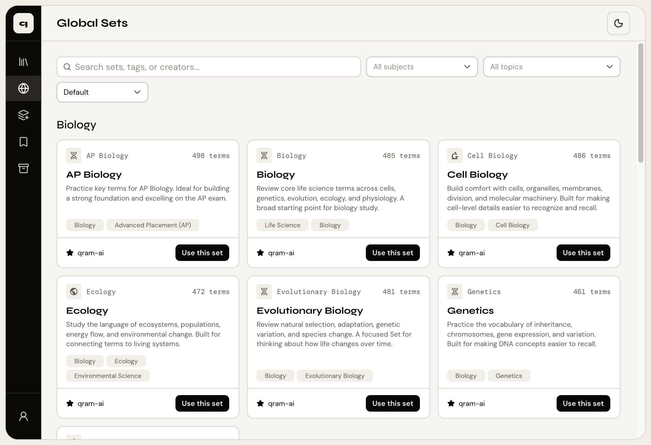Use this set for Cell Biology

(x=583, y=253)
